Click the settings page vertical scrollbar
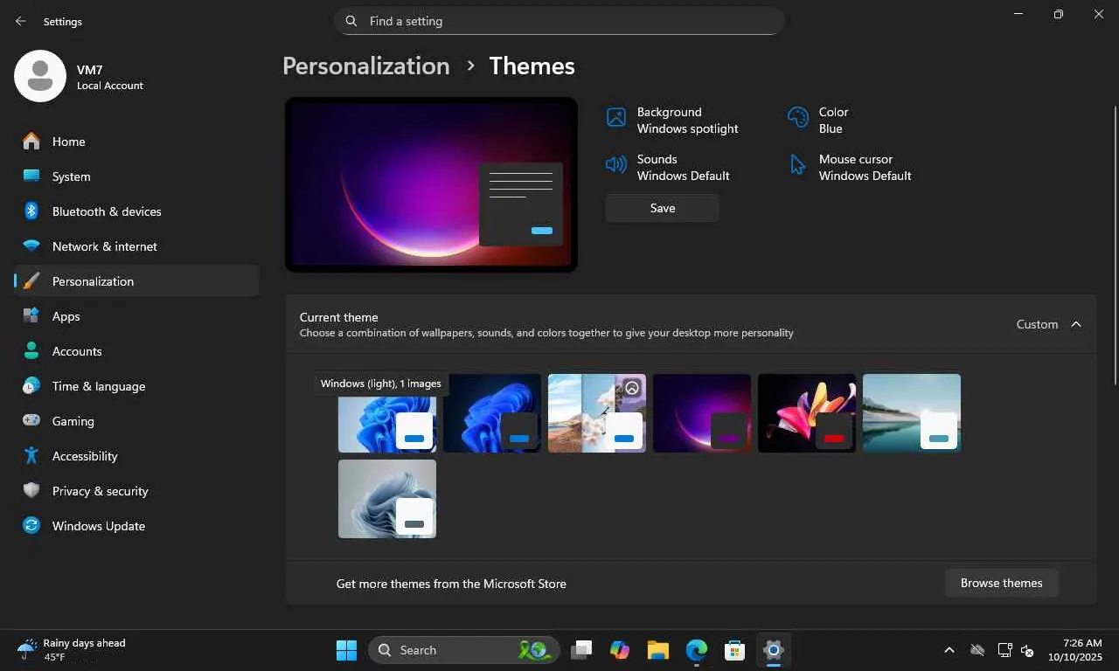The height and width of the screenshot is (671, 1119). pos(1115,245)
